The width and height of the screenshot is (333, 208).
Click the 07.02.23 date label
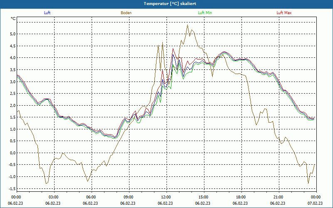[x=315, y=203]
